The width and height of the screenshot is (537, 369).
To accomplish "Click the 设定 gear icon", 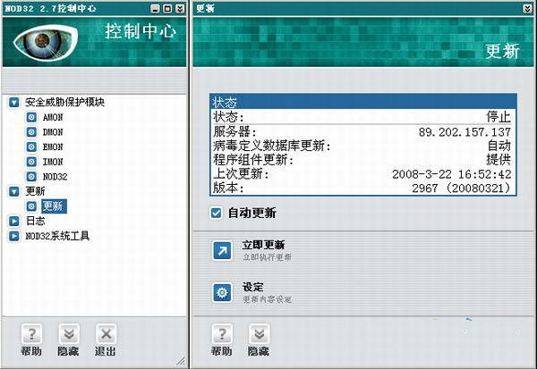I will (x=222, y=293).
